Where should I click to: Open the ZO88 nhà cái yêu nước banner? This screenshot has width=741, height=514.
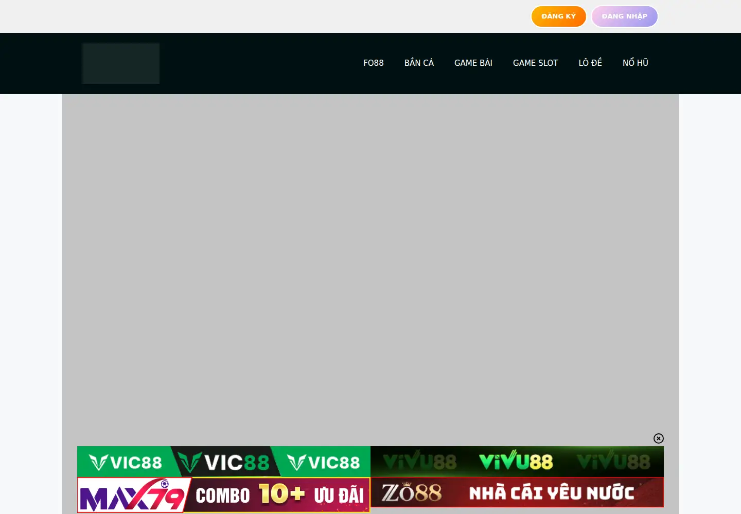click(517, 492)
